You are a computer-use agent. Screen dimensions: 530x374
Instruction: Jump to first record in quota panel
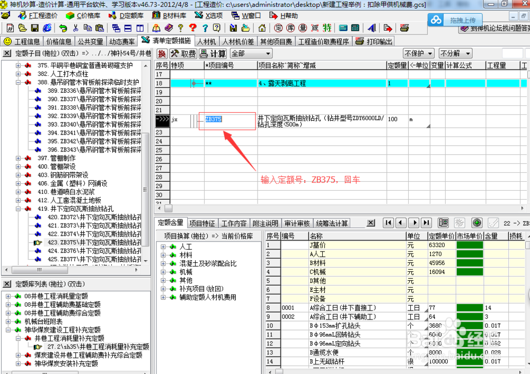pos(388,222)
